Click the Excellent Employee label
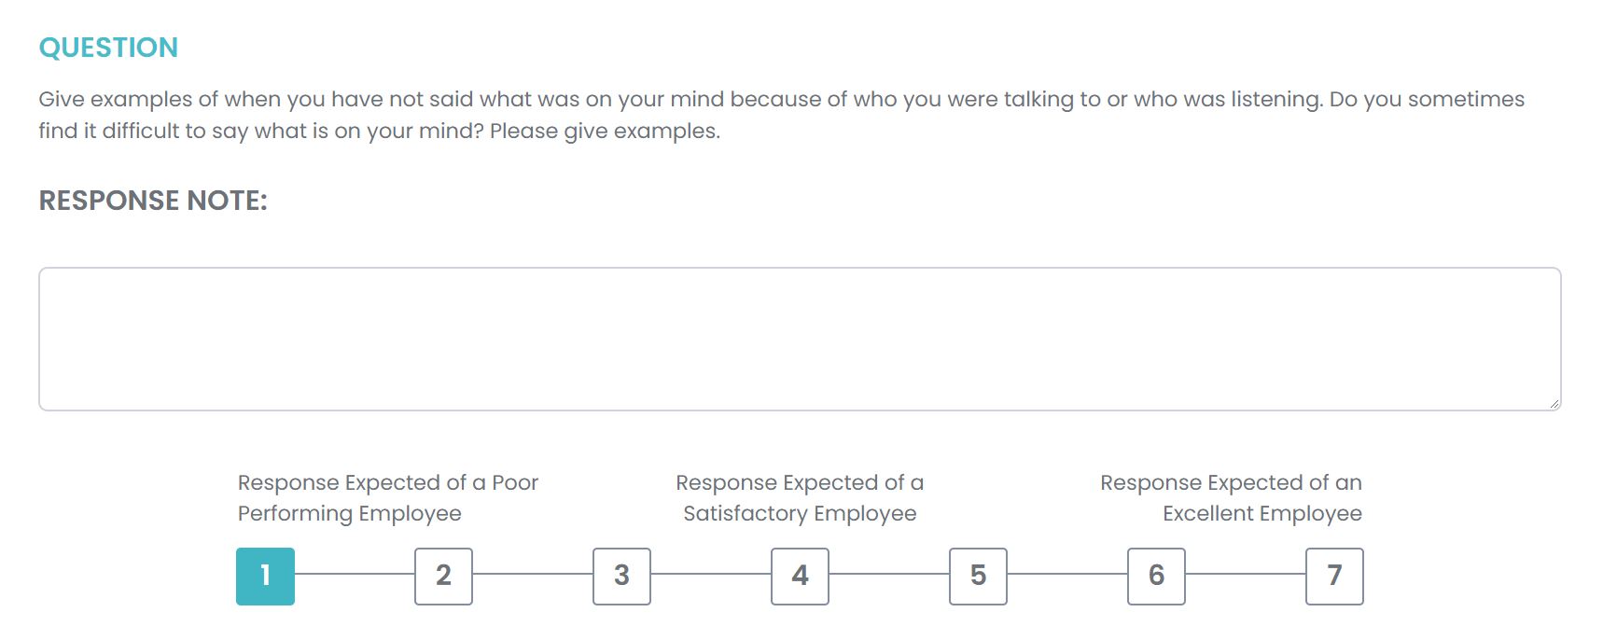The height and width of the screenshot is (640, 1603). coord(1231,498)
